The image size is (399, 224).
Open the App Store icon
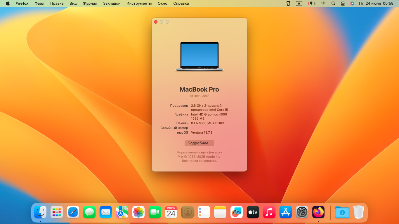point(286,212)
